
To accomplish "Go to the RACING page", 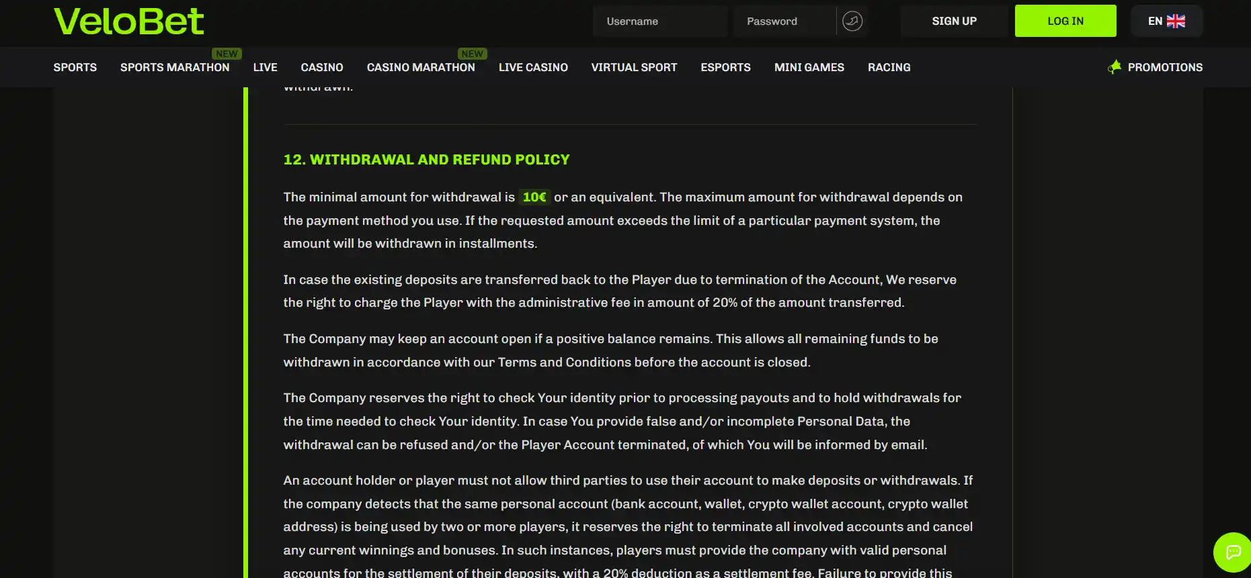I will [x=889, y=67].
